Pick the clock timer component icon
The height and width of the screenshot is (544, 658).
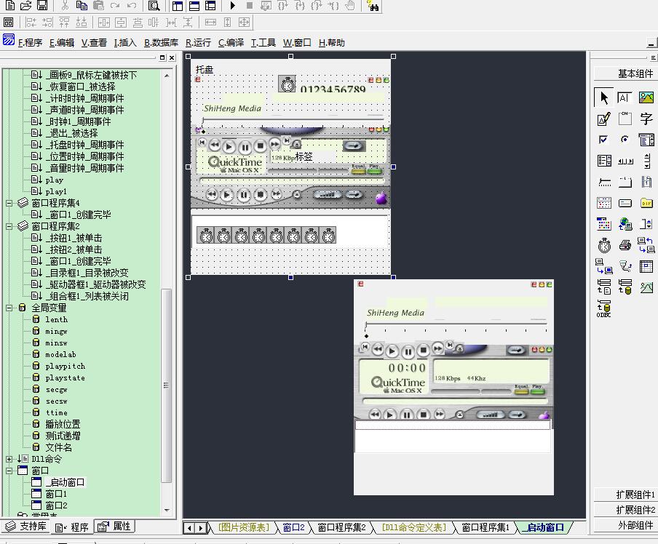click(603, 245)
